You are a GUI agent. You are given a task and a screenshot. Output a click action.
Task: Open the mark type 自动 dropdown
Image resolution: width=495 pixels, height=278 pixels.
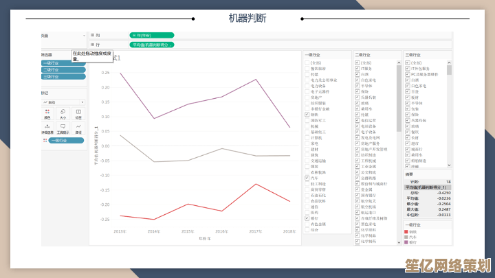63,102
